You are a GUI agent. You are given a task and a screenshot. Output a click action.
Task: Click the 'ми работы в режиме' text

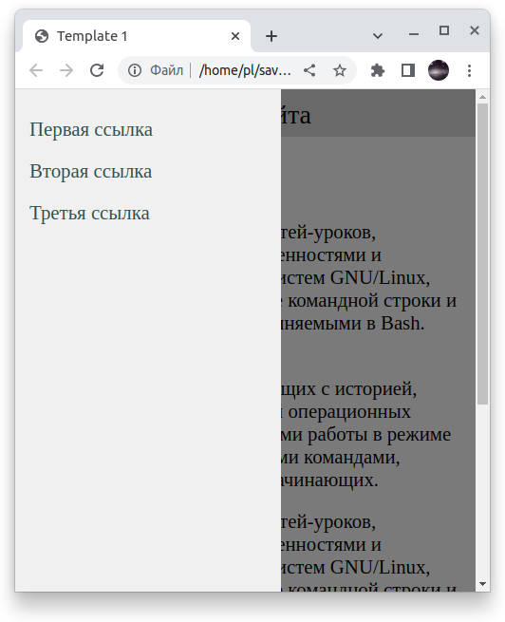366,434
